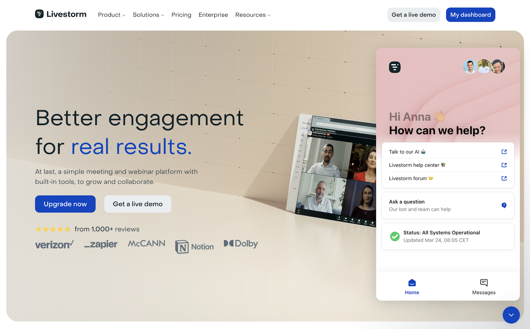Image resolution: width=530 pixels, height=329 pixels.
Task: Open external link icon for Livestorm forum
Action: [x=504, y=178]
